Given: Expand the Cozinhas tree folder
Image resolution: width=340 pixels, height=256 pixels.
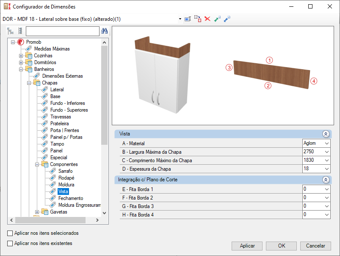Looking at the screenshot, I should [21, 56].
